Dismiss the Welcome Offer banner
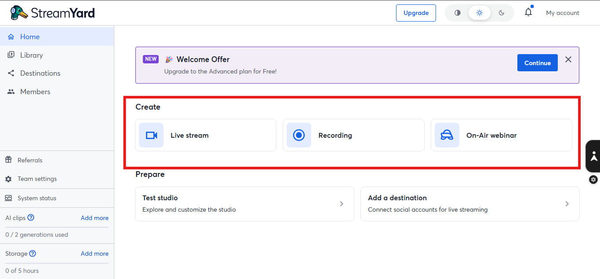Screen dimensions: 600x279 (x=568, y=59)
